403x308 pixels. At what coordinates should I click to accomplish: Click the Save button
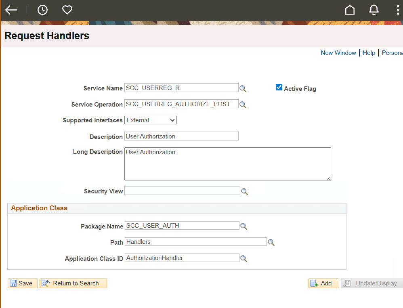[x=23, y=283]
